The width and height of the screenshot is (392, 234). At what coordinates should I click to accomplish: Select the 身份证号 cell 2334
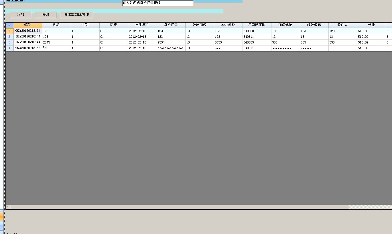171,42
